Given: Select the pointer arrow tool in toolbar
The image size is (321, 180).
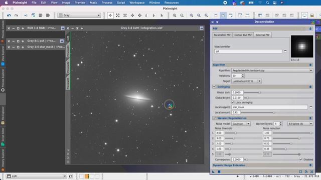Looking at the screenshot, I should point(162,15).
